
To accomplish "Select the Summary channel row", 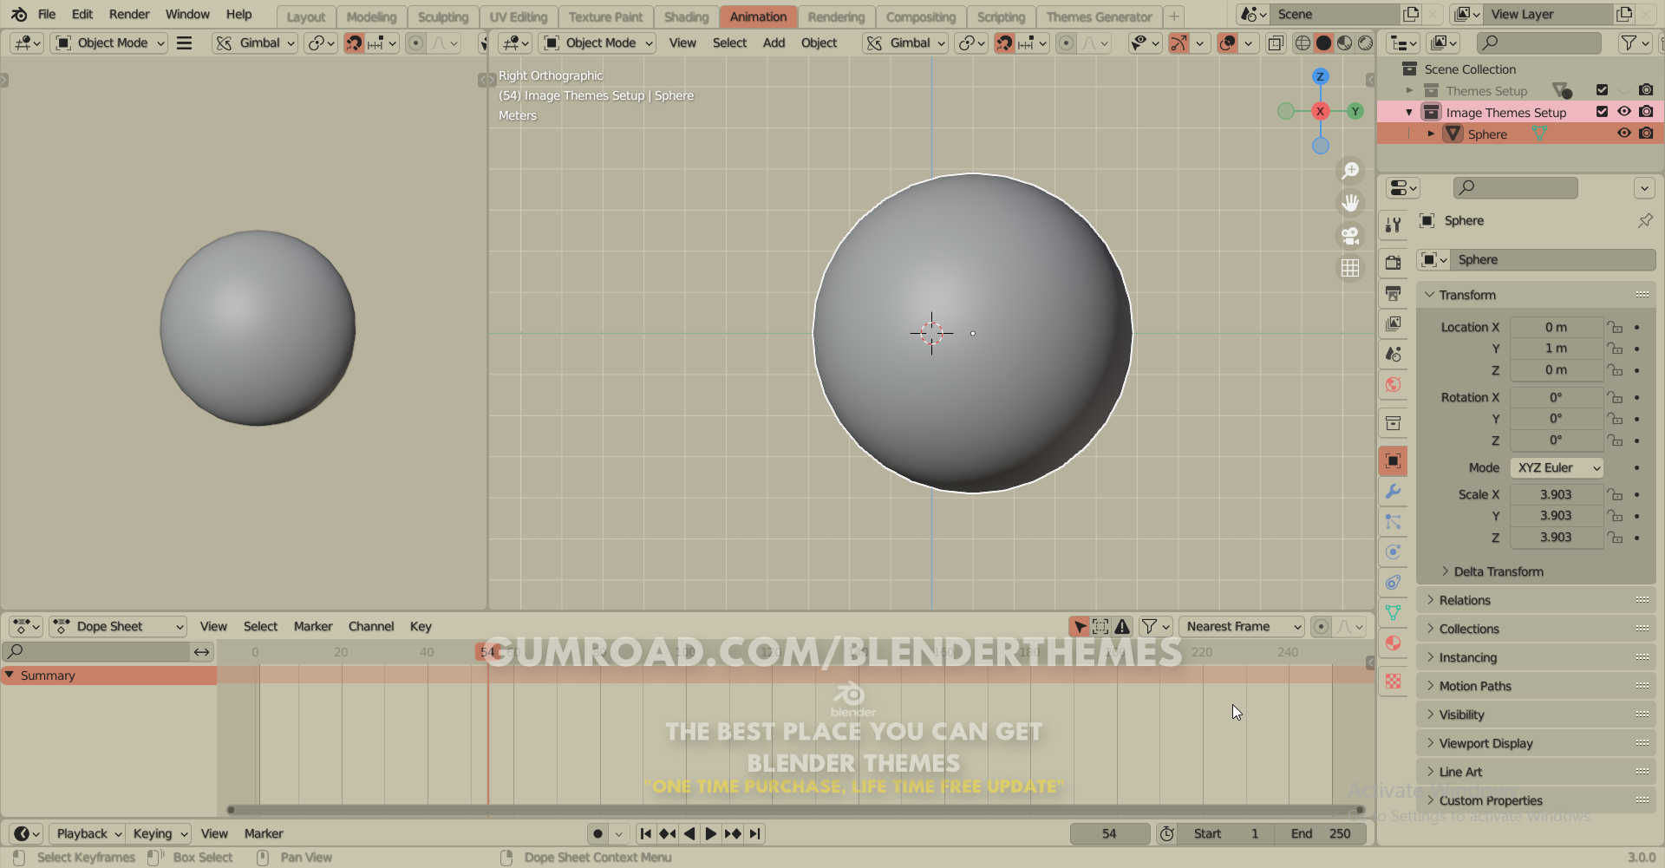I will click(x=108, y=675).
